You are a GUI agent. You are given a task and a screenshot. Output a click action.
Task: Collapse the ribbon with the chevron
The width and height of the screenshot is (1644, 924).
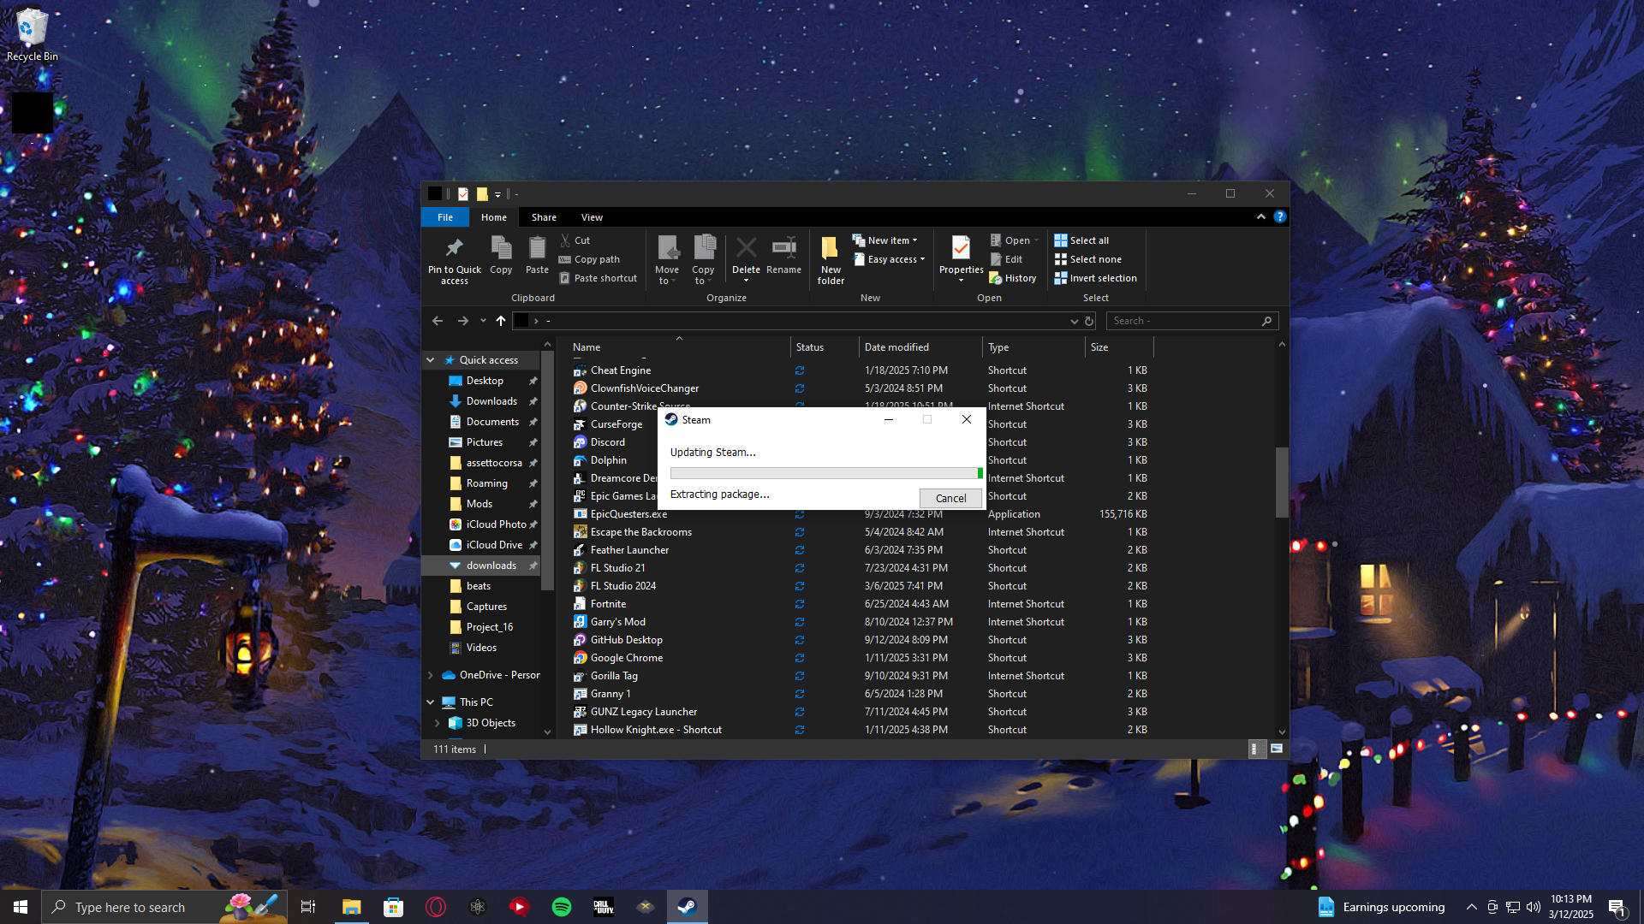[1261, 217]
